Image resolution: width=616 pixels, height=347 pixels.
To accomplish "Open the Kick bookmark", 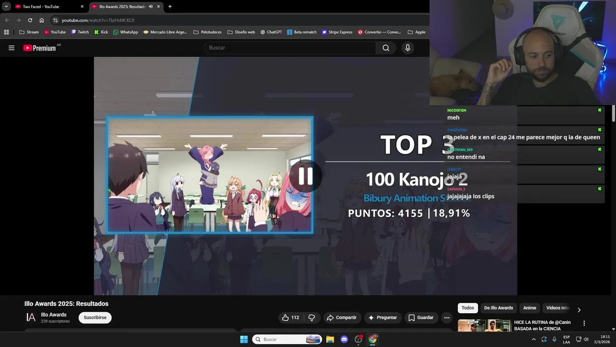I will coord(101,32).
